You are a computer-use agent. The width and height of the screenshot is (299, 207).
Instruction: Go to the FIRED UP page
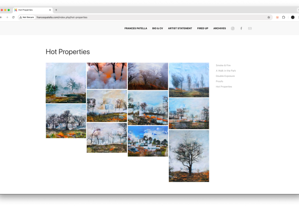point(202,29)
